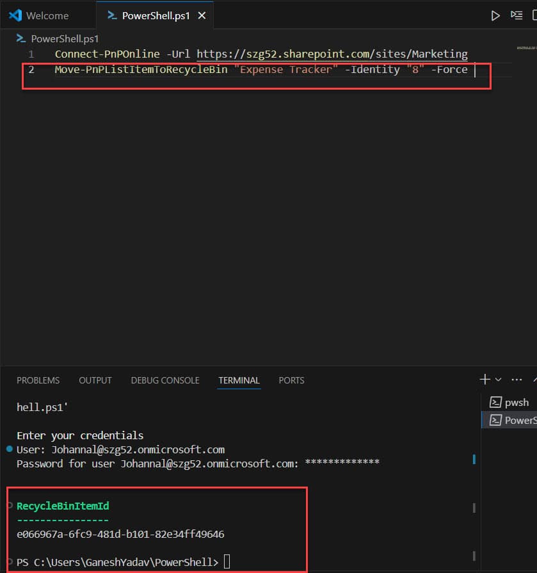
Task: Select the PowerShell terminal instance
Action: pos(509,420)
